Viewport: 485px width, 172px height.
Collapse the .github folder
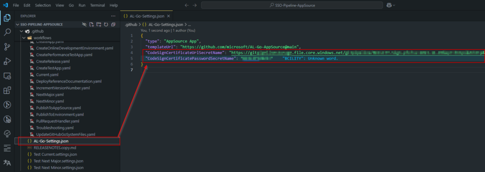(21, 31)
